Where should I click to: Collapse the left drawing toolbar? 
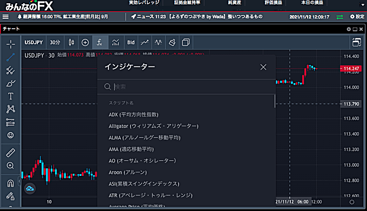(19, 181)
